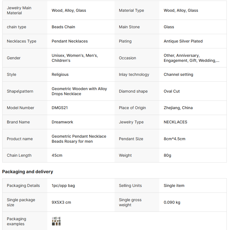Click the Weight value 80g

click(x=167, y=155)
